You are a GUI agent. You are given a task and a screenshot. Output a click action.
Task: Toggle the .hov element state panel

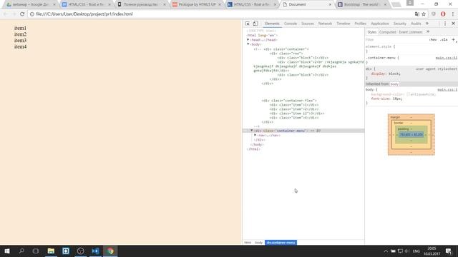[433, 40]
